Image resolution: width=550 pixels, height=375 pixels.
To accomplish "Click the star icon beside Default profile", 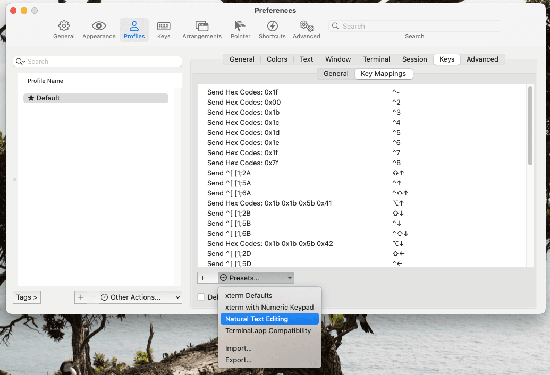I will point(31,98).
